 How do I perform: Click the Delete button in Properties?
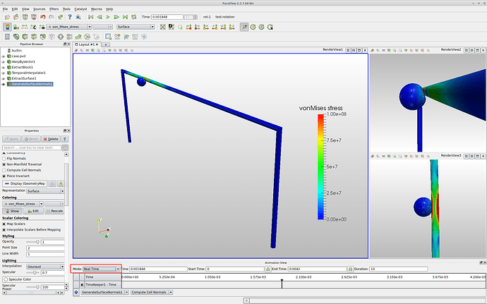point(52,139)
